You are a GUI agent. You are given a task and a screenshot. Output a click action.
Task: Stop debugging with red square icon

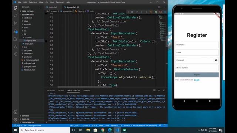click(x=160, y=12)
